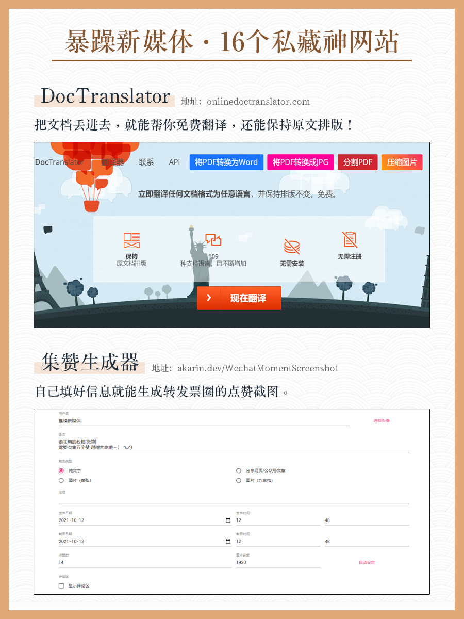Image resolution: width=464 pixels, height=619 pixels.
Task: Click the 109 languages translation icon
Action: pos(213,240)
